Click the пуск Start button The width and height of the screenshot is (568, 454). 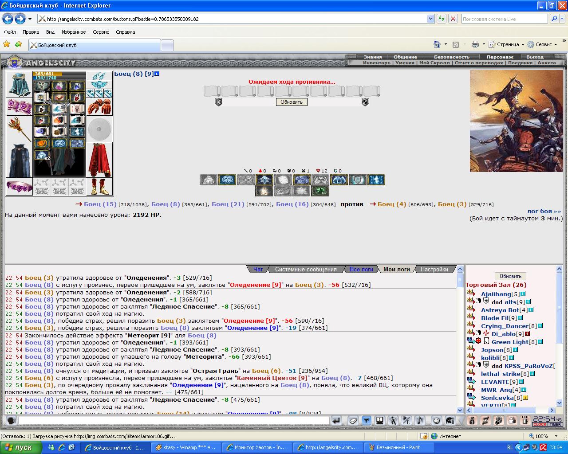(21, 447)
